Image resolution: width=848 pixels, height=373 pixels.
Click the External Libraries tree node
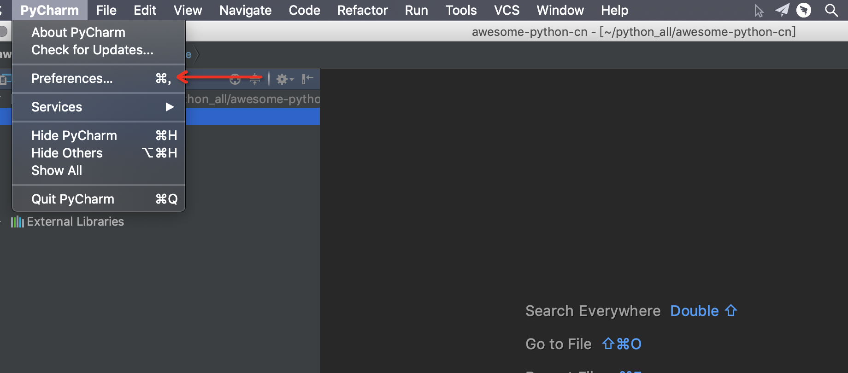click(76, 221)
